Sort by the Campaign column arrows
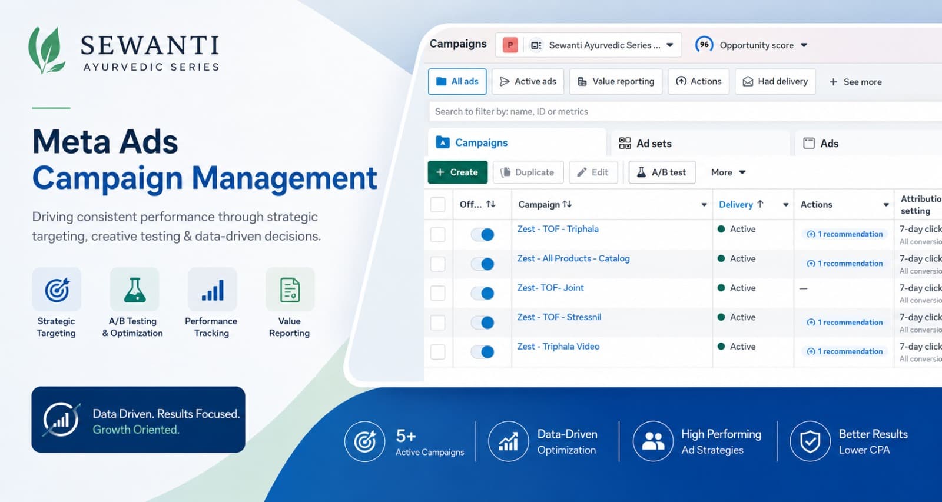This screenshot has height=502, width=942. click(x=567, y=204)
